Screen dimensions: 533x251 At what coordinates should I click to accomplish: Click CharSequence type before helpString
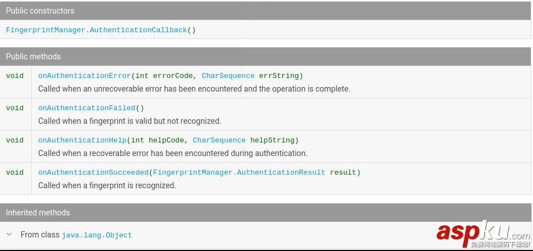[x=219, y=140]
